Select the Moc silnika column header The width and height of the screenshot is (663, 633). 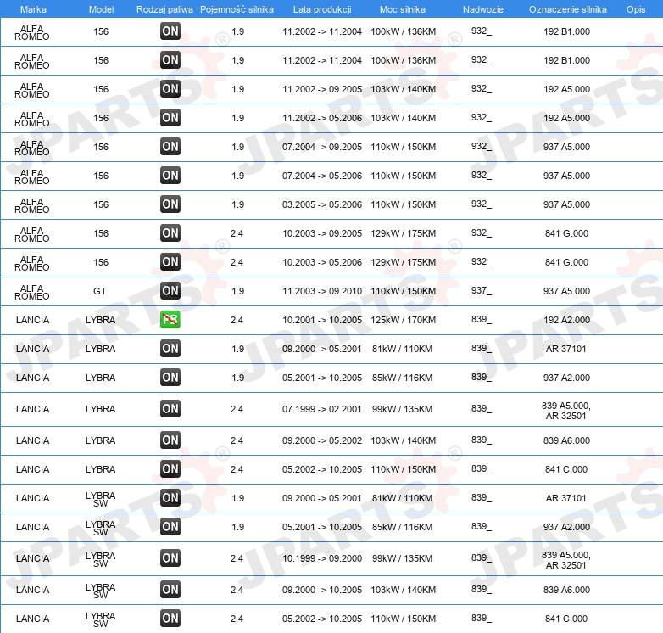point(403,8)
